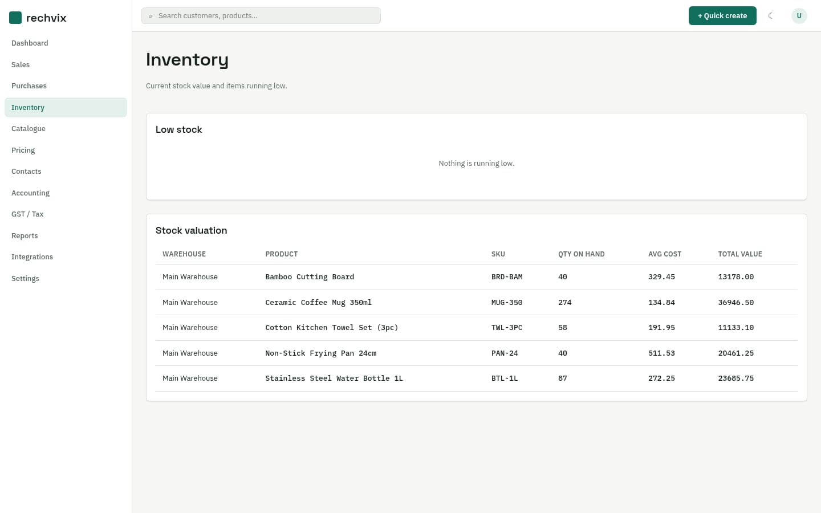Viewport: 821px width, 513px height.
Task: Click quantity 58 for Towel Set
Action: [563, 328]
